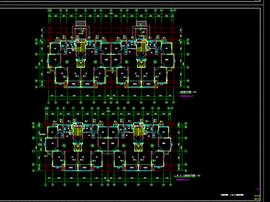
Task: Select left elevator shaft in lower floor plan
Action: tap(78, 147)
